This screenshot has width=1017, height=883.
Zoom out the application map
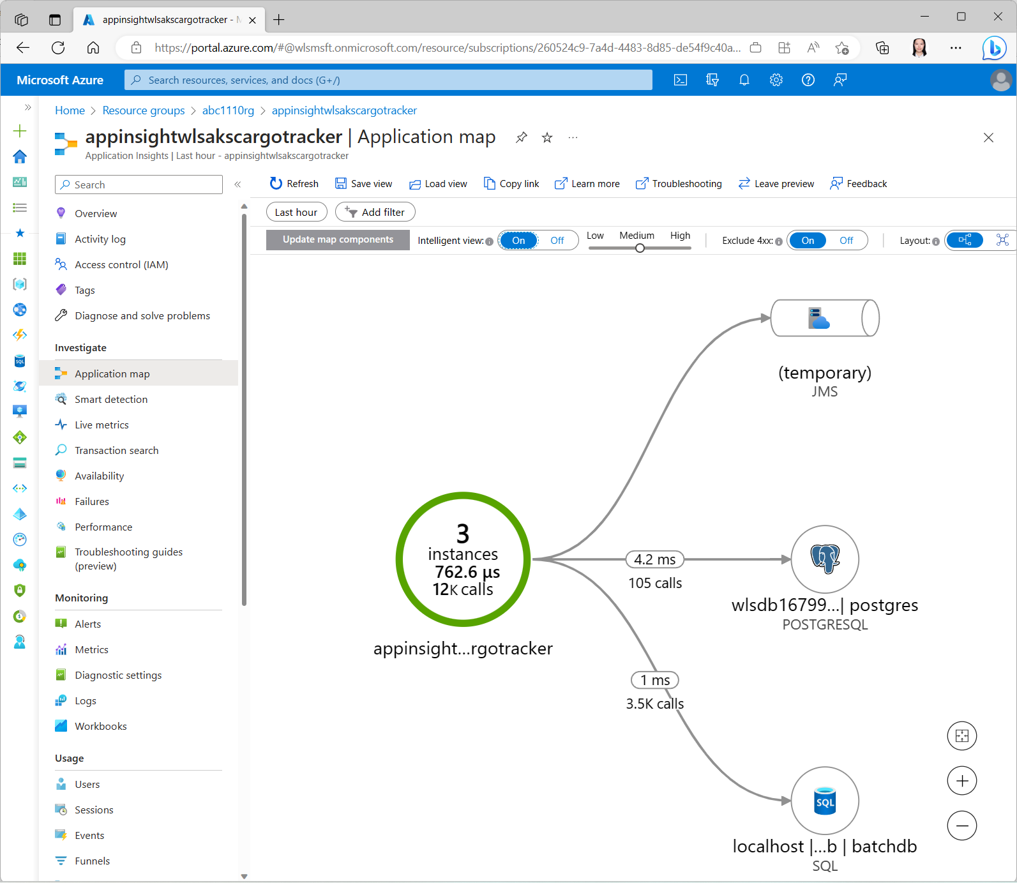962,826
